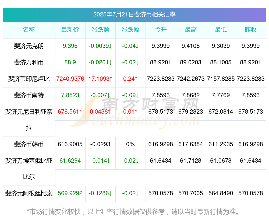Click highest value 679.2823
The image size is (269, 220).
(x=191, y=111)
